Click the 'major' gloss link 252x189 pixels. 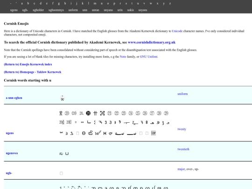pos(181,169)
